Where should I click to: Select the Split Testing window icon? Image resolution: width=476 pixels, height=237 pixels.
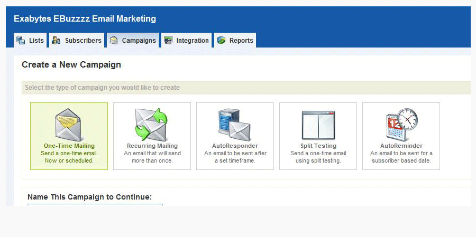(x=318, y=125)
